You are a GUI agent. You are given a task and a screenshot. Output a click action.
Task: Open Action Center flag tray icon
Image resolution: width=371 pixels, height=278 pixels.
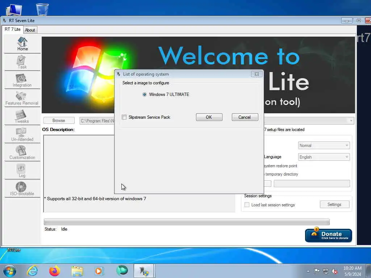(317, 271)
